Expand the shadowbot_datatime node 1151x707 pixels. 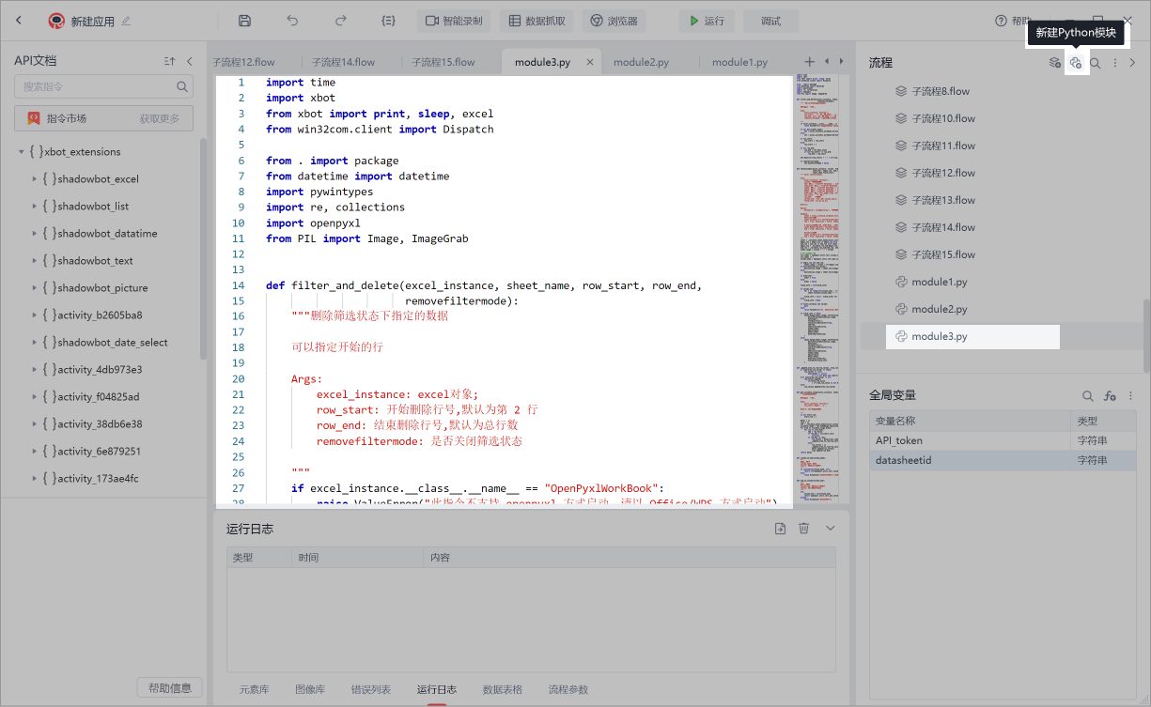click(34, 233)
